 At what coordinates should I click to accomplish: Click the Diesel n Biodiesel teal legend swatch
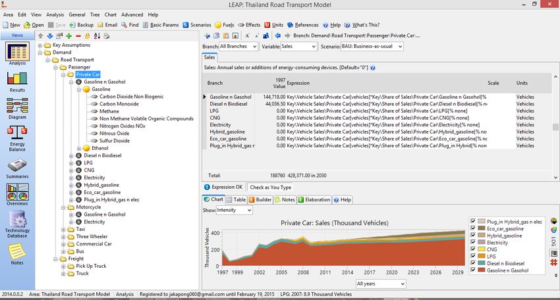pos(481,263)
